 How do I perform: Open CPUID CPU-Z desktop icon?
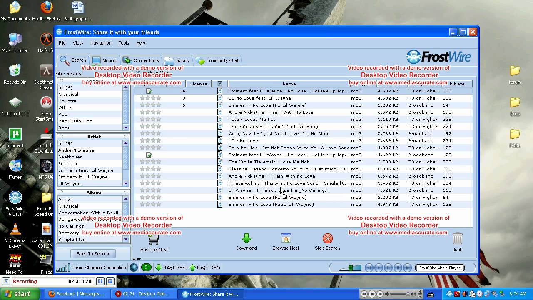pos(15,102)
